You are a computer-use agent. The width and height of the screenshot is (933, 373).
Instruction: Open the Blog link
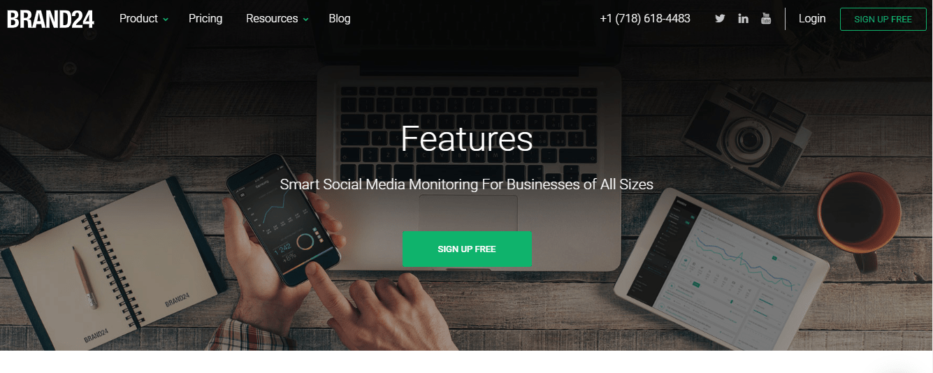point(340,19)
